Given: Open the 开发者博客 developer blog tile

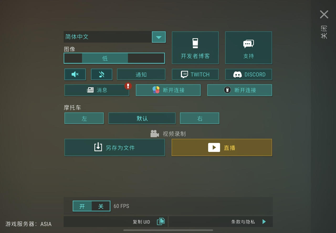Looking at the screenshot, I should pos(195,47).
